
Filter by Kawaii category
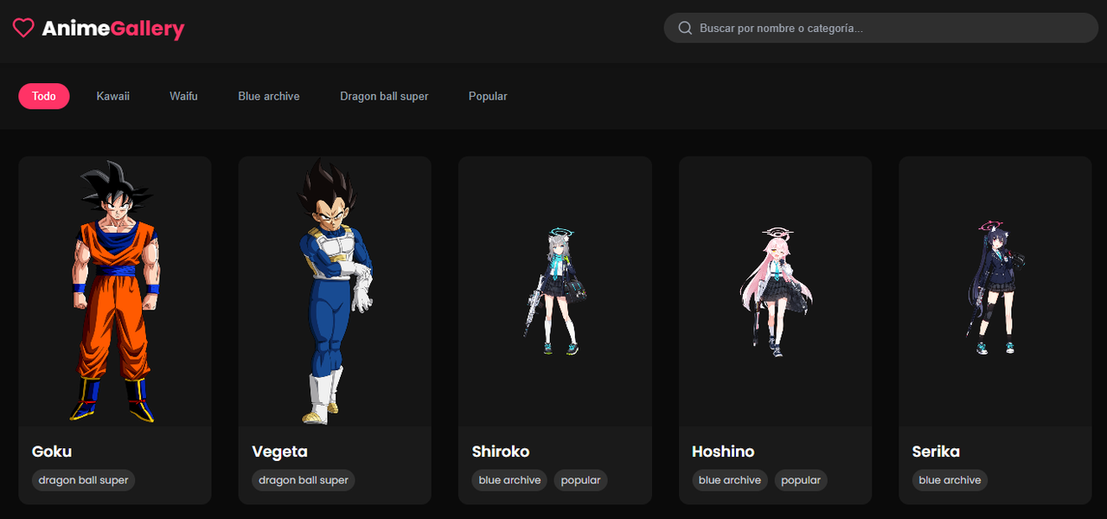(x=113, y=96)
